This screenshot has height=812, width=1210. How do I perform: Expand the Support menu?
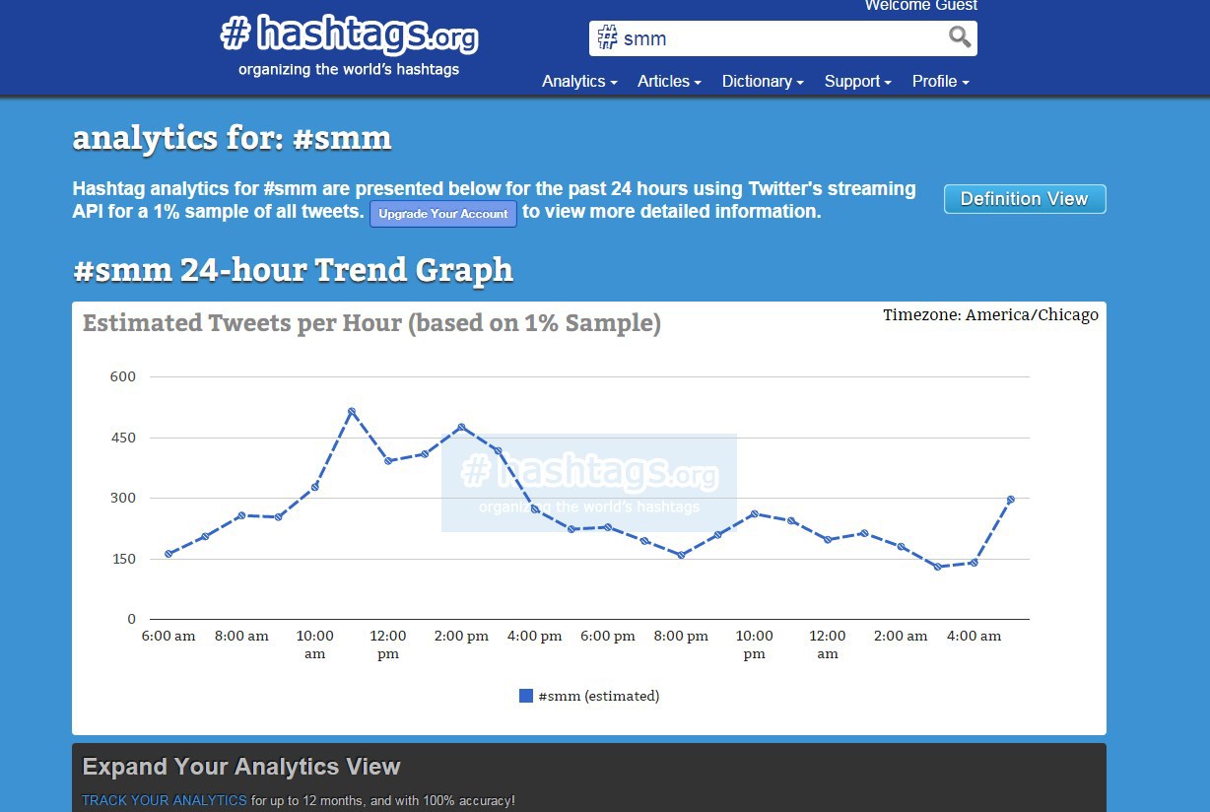[857, 82]
